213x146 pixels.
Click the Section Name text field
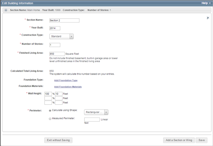point(64,20)
